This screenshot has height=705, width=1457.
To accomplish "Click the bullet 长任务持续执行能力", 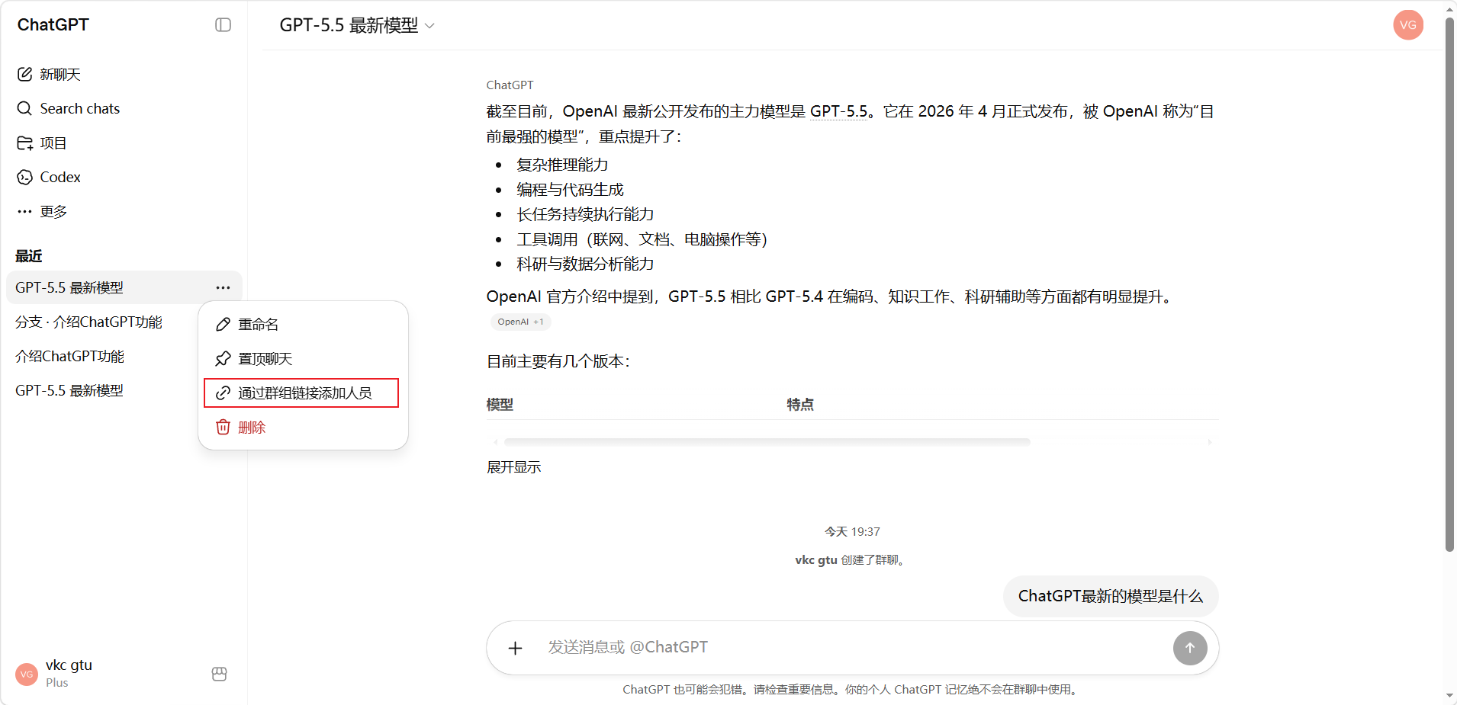I will (585, 215).
